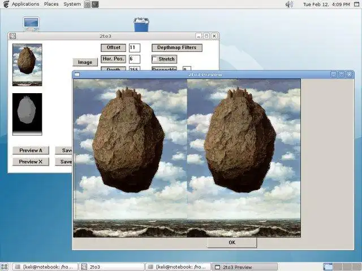This screenshot has height=271, width=362.
Task: Launch terminal from top panel icon
Action: pyautogui.click(x=95, y=4)
